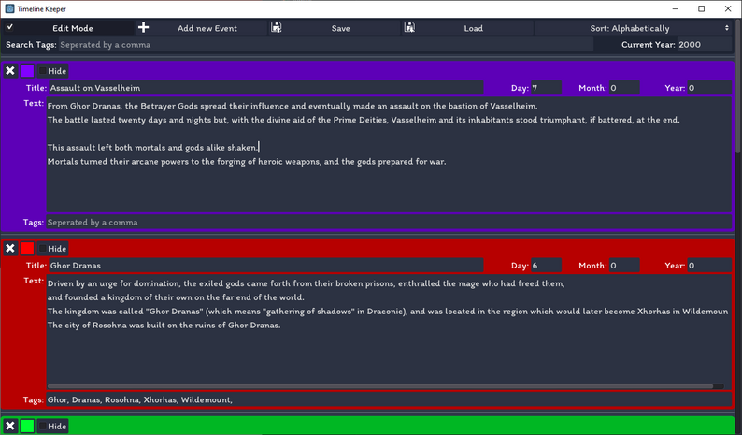Minimize the Timeline Keeper window
This screenshot has width=742, height=435.
(x=676, y=9)
